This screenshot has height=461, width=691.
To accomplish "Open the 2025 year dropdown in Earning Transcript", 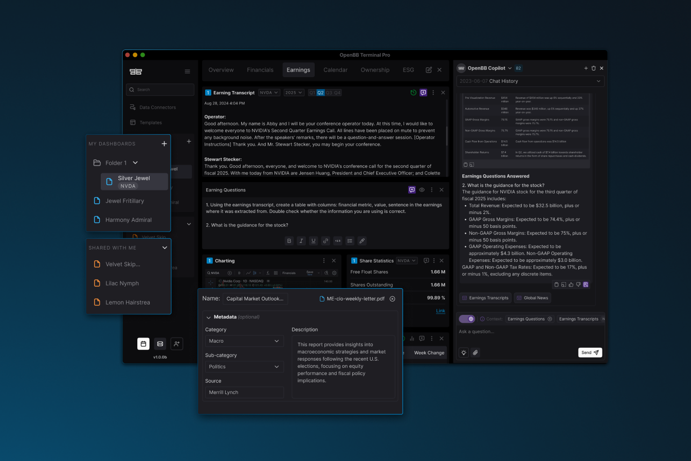I will click(294, 93).
